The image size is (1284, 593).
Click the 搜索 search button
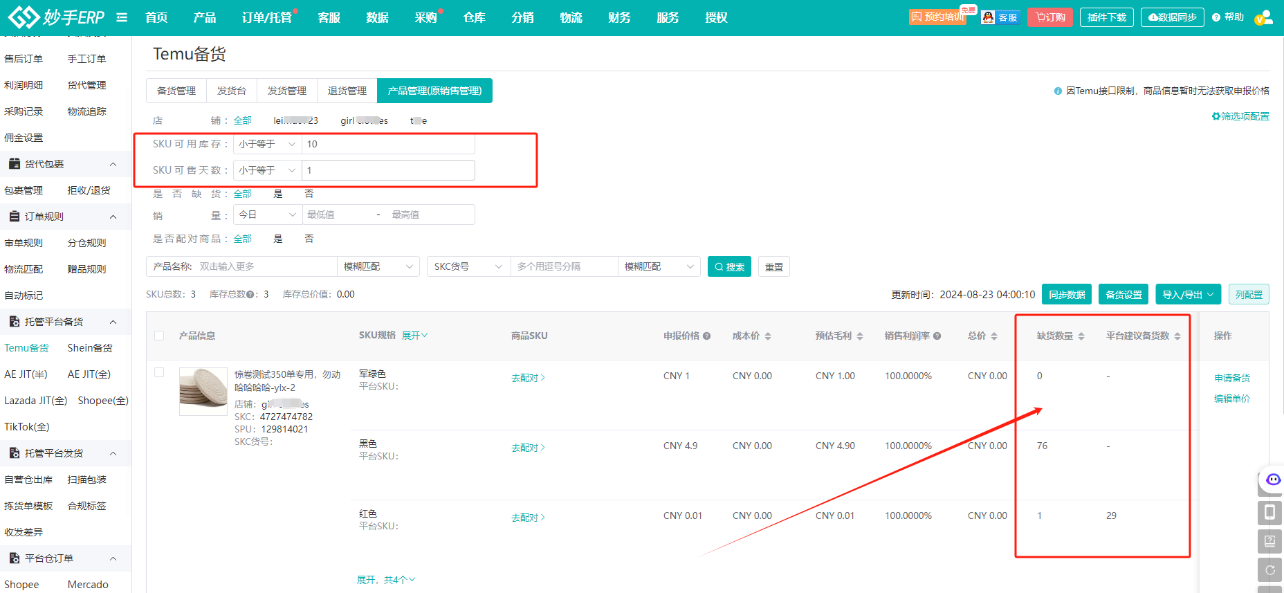pos(729,267)
